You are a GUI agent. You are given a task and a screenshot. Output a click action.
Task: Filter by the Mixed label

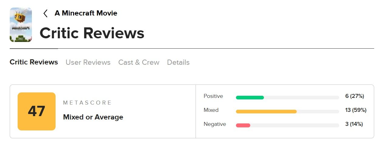point(211,110)
